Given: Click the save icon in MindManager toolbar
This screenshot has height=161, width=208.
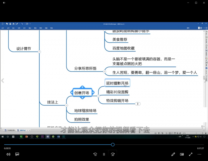Looking at the screenshot, I should [x=10, y=24].
